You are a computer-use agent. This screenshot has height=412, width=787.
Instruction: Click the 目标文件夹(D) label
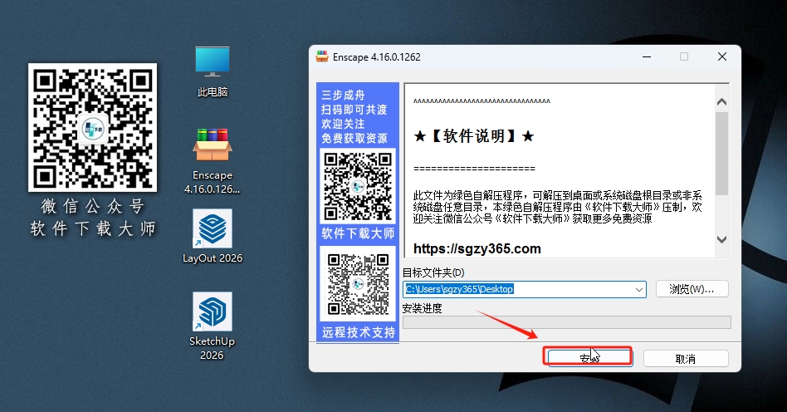(x=433, y=272)
